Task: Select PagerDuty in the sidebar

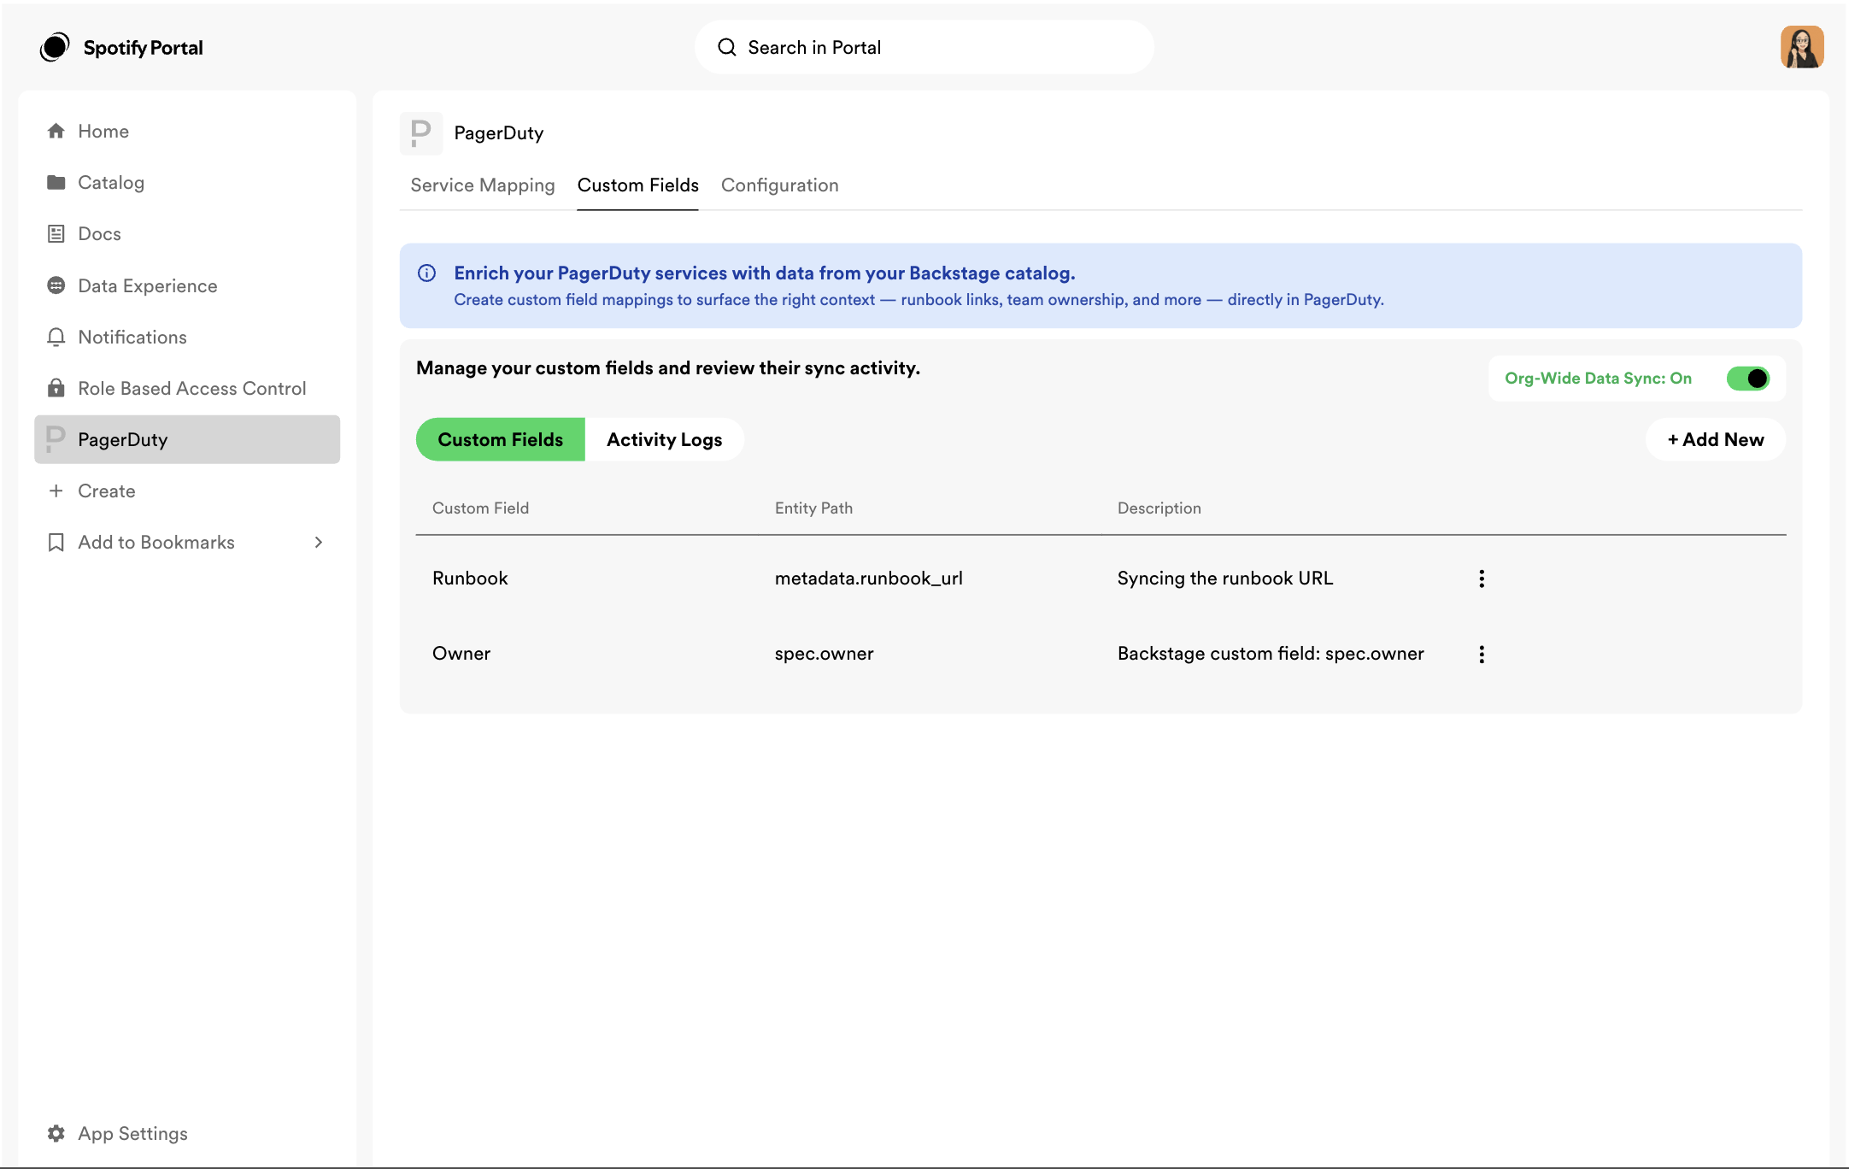Action: point(187,439)
